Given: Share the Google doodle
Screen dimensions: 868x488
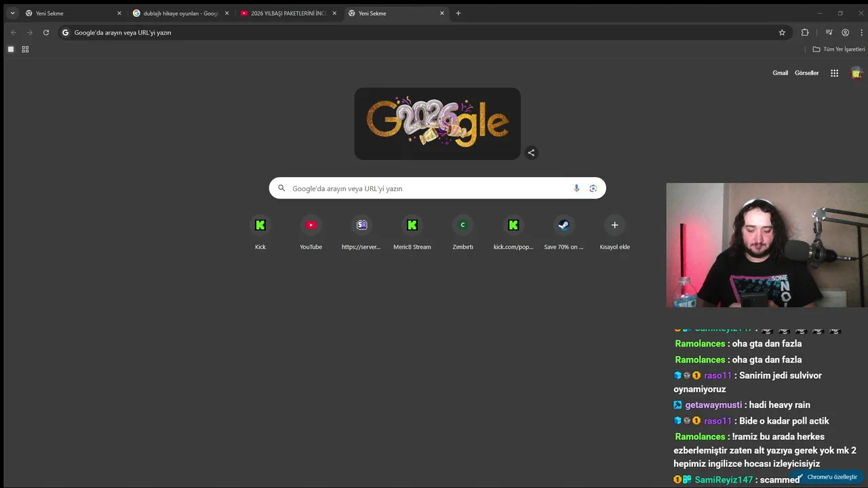Looking at the screenshot, I should point(531,152).
